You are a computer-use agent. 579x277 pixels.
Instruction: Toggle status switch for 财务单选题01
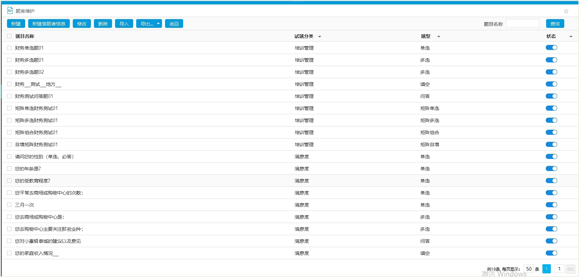[x=551, y=48]
